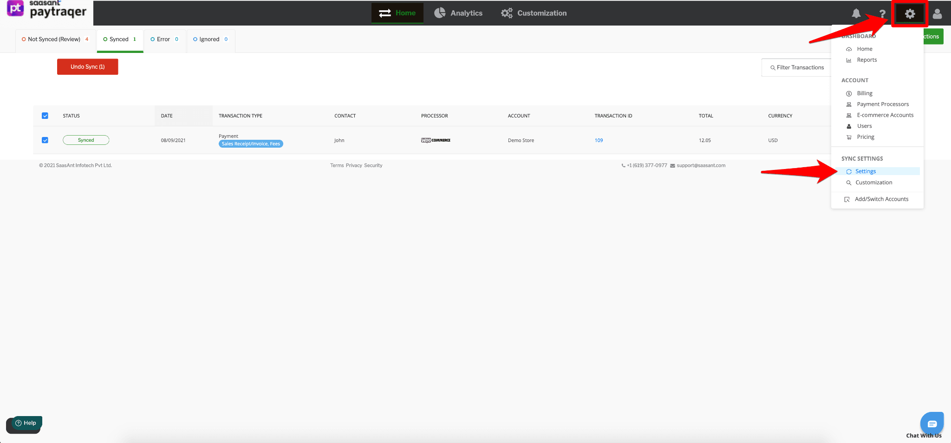Image resolution: width=951 pixels, height=443 pixels.
Task: Open the Analytics navigation tab
Action: (x=458, y=13)
